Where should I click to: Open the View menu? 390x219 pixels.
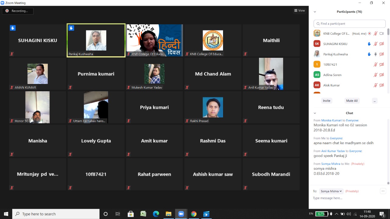[x=300, y=11]
